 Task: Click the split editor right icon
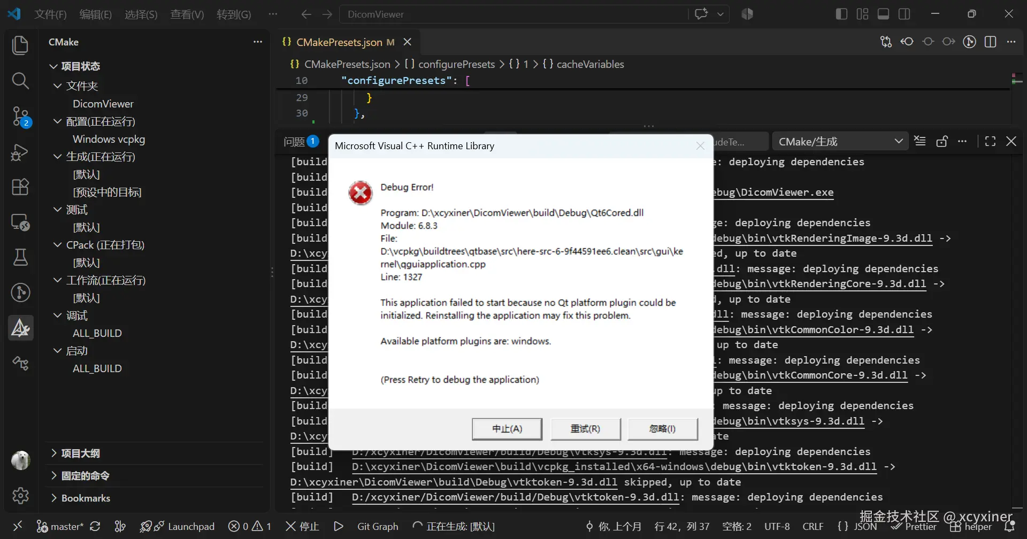(x=991, y=42)
